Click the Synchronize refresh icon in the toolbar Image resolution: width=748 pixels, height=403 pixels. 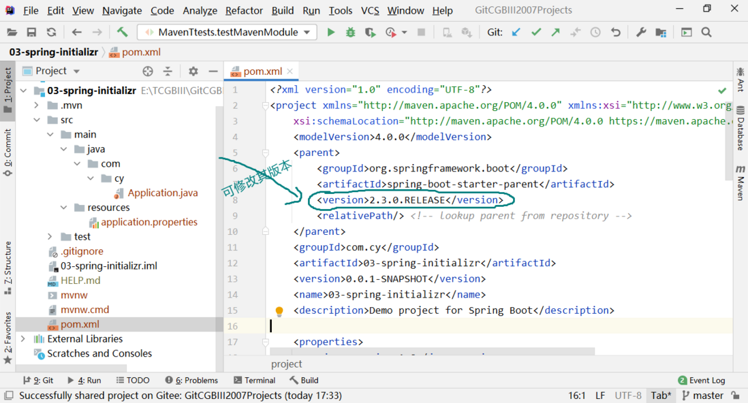[52, 33]
